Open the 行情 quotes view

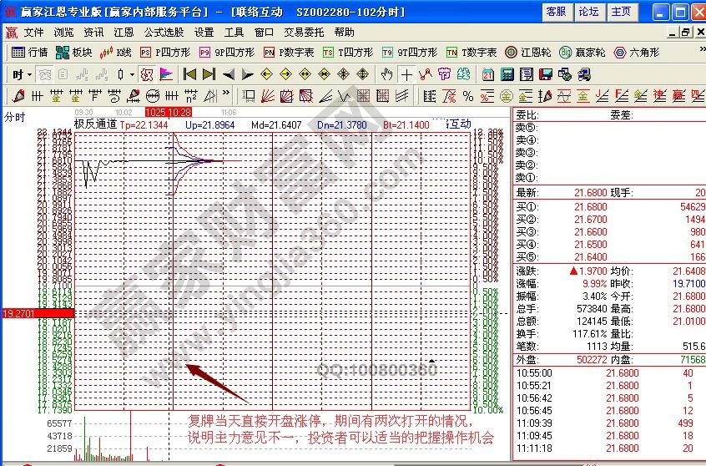click(x=29, y=53)
